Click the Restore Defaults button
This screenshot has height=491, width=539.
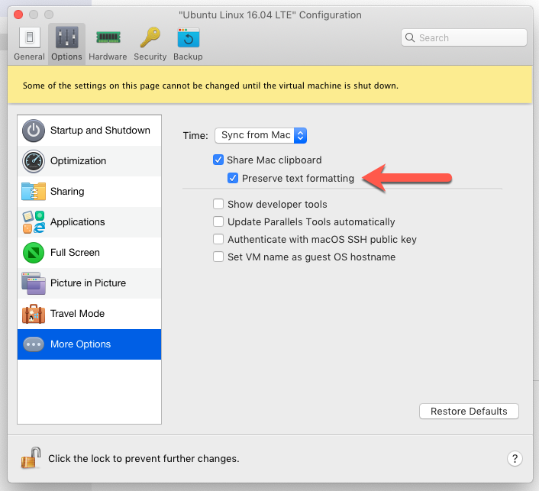(x=469, y=412)
